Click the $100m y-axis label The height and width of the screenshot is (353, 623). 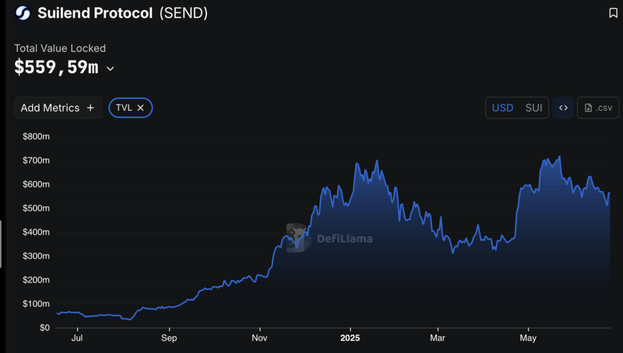click(x=36, y=304)
